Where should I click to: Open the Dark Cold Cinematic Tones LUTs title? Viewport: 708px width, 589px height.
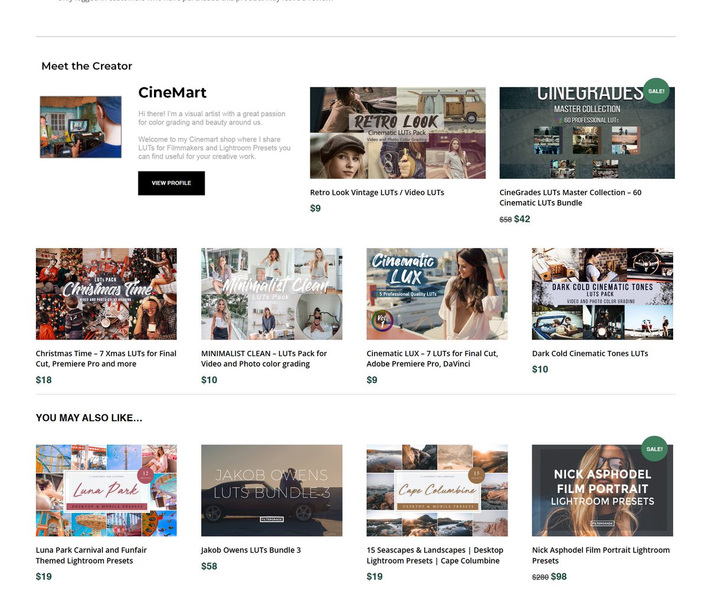(590, 354)
